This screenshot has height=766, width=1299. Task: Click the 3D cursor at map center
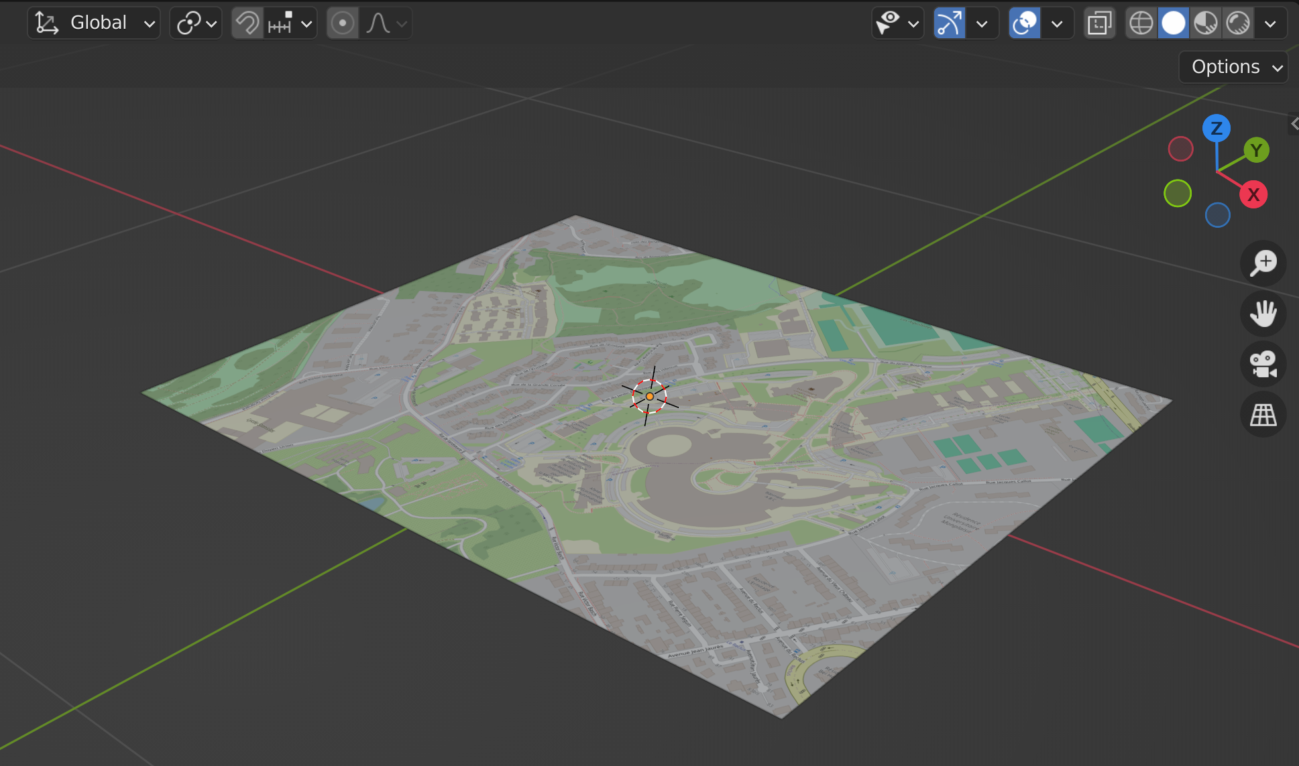pos(649,396)
